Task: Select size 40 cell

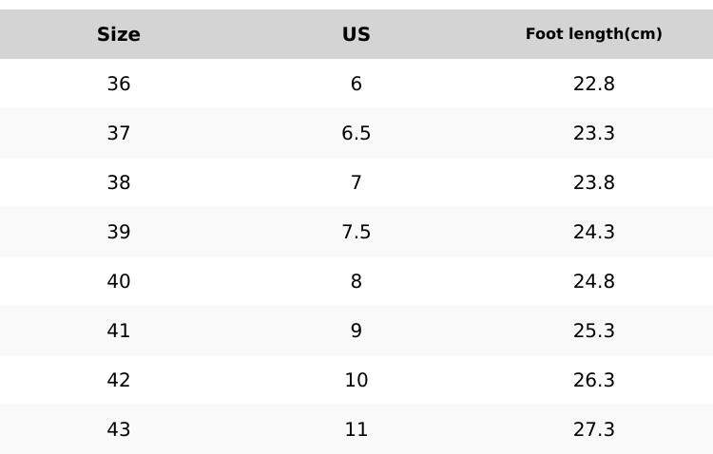Action: (119, 282)
